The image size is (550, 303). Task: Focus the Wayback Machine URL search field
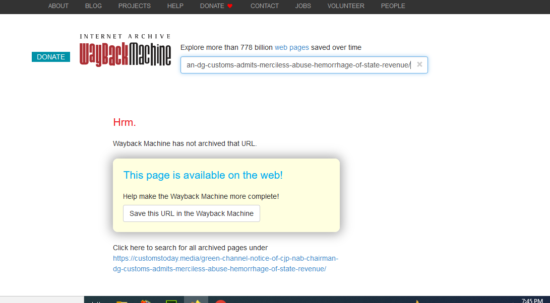click(x=298, y=65)
